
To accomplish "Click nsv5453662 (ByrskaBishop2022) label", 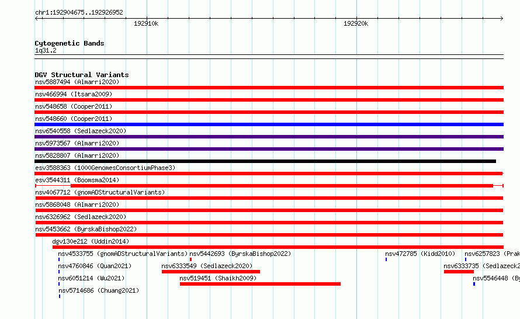I will [86, 229].
